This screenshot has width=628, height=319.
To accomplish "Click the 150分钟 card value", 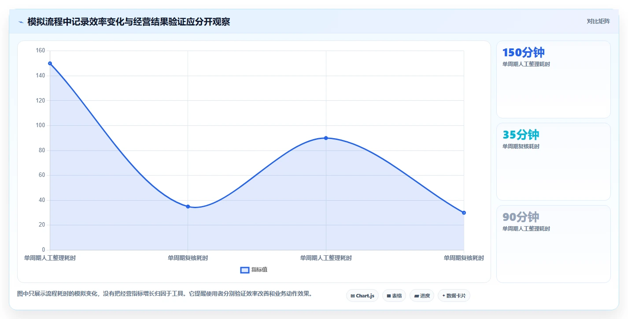I will (x=524, y=52).
